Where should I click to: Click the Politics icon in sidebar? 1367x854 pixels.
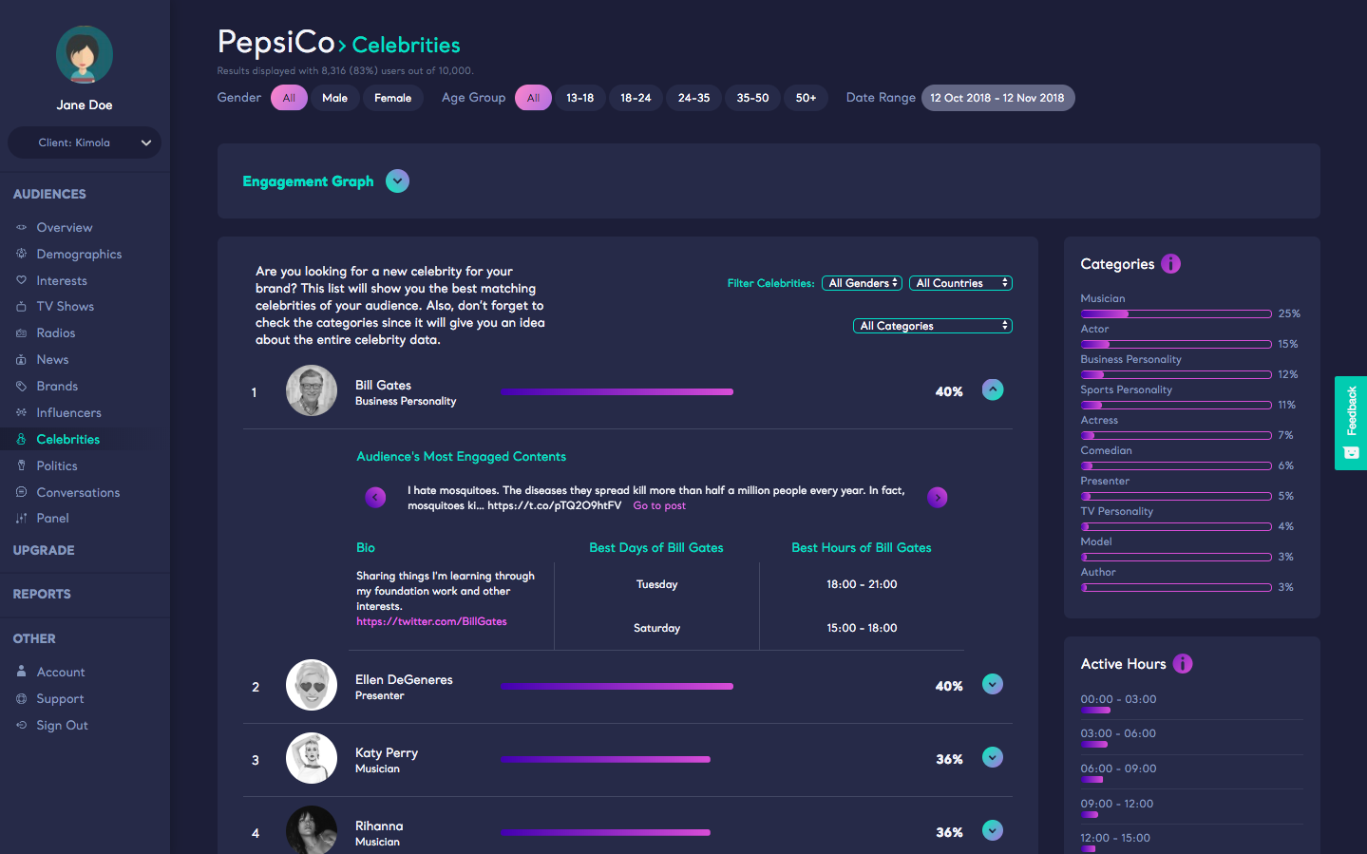(x=21, y=465)
